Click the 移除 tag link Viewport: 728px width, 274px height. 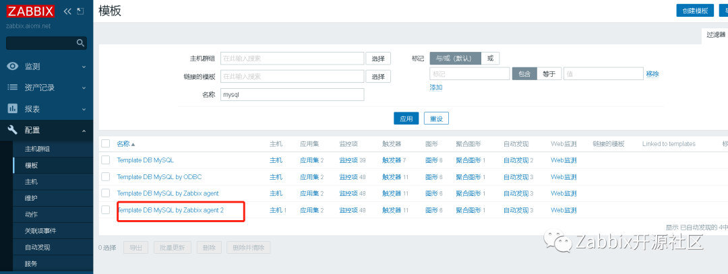coord(653,73)
